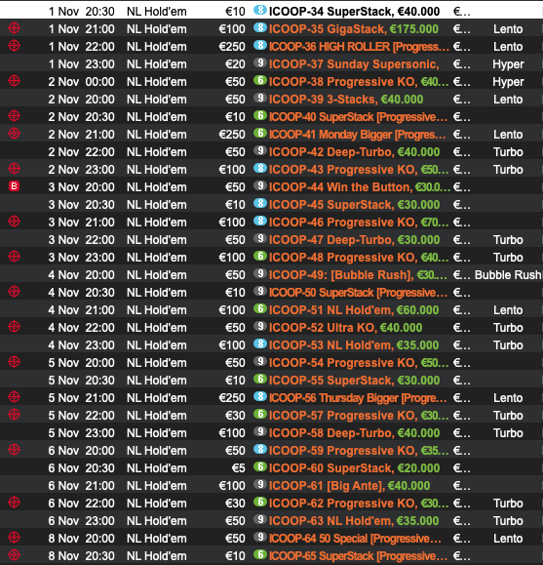Screen dimensions: 543x565
Task: Click the knockout target icon on the ICOOP-62 row
Action: click(x=14, y=503)
